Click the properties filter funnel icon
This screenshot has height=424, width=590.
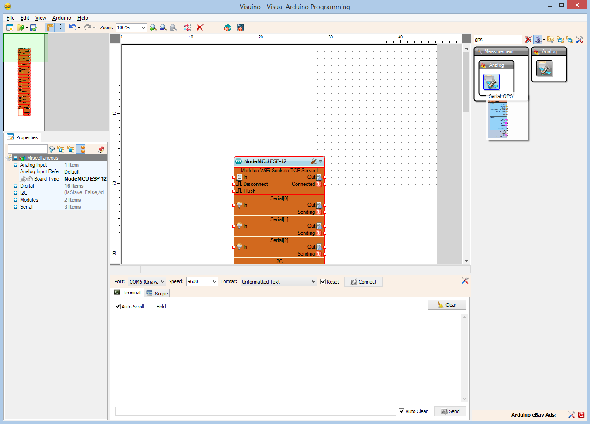pyautogui.click(x=52, y=149)
